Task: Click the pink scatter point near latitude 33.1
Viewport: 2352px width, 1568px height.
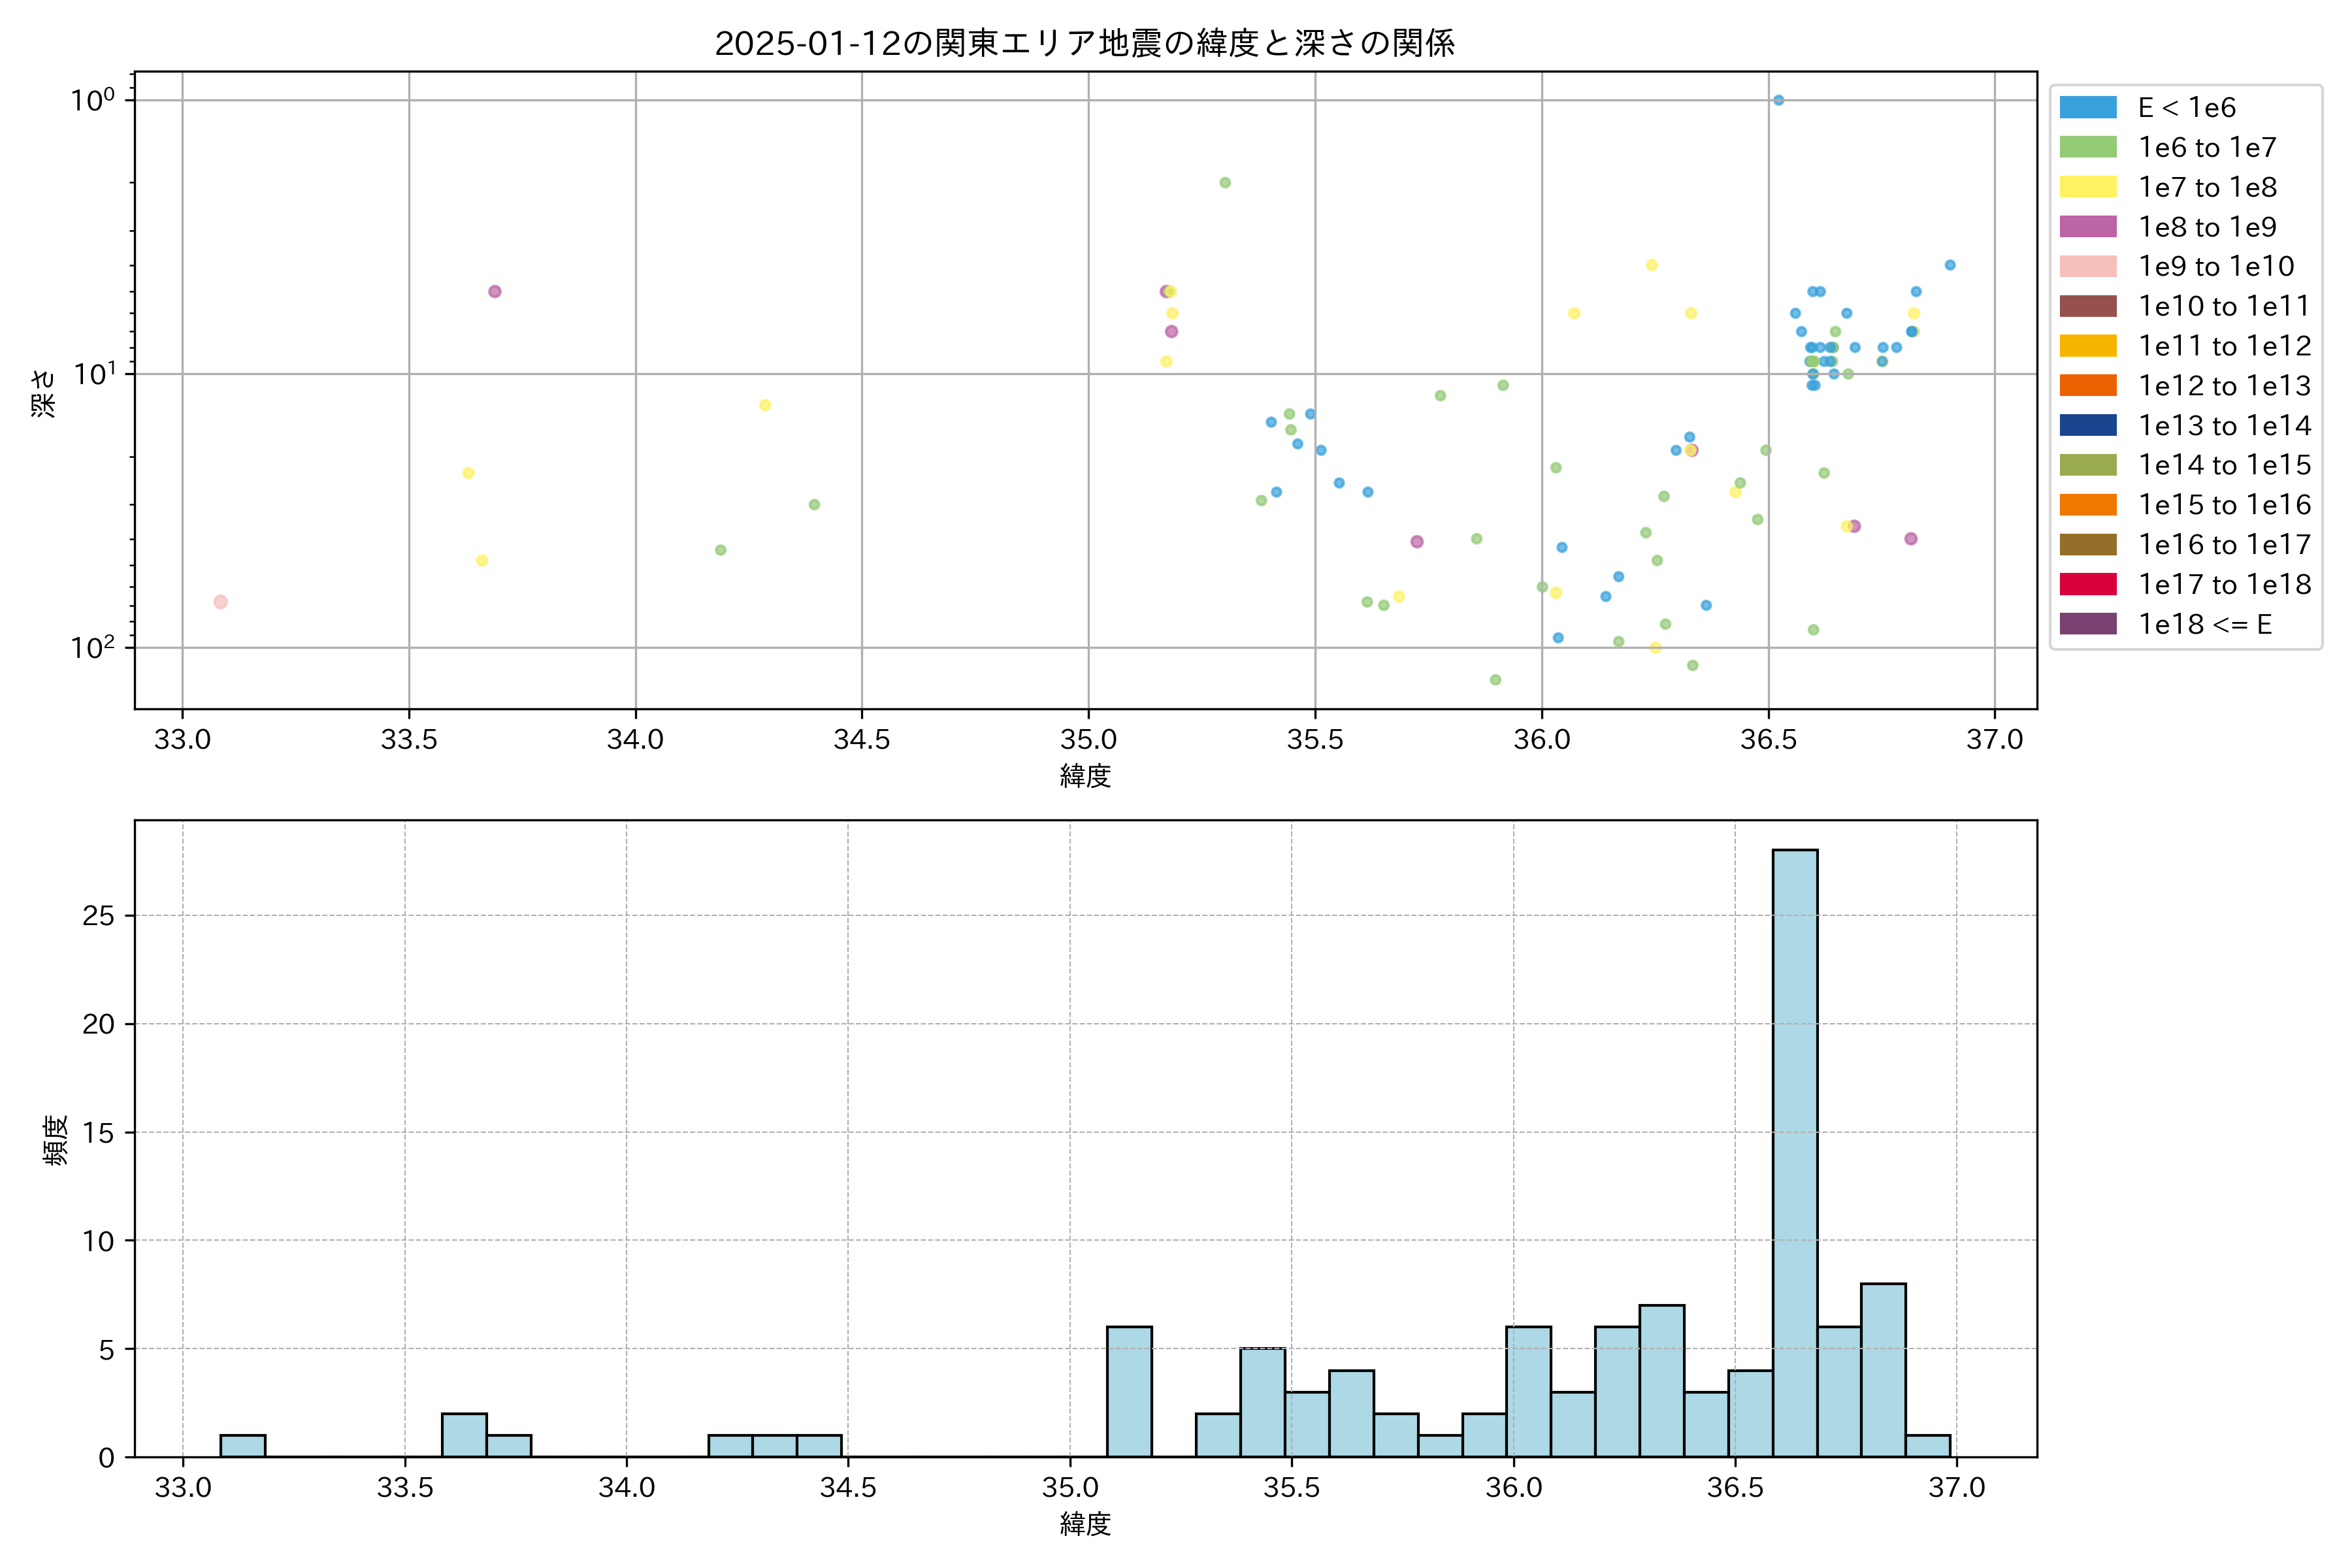Action: (220, 602)
